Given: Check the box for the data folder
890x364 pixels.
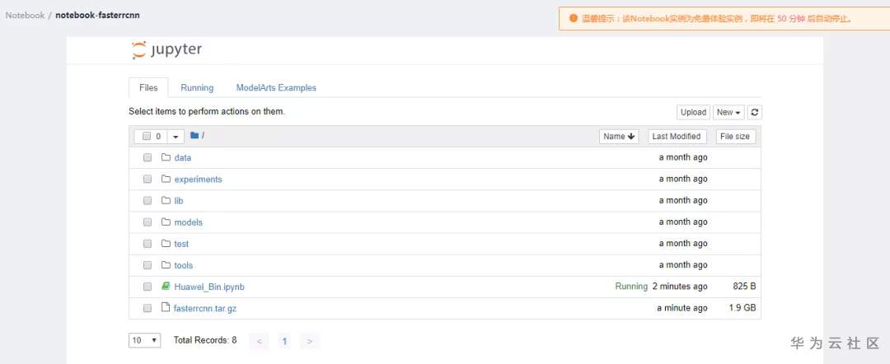Looking at the screenshot, I should 148,157.
